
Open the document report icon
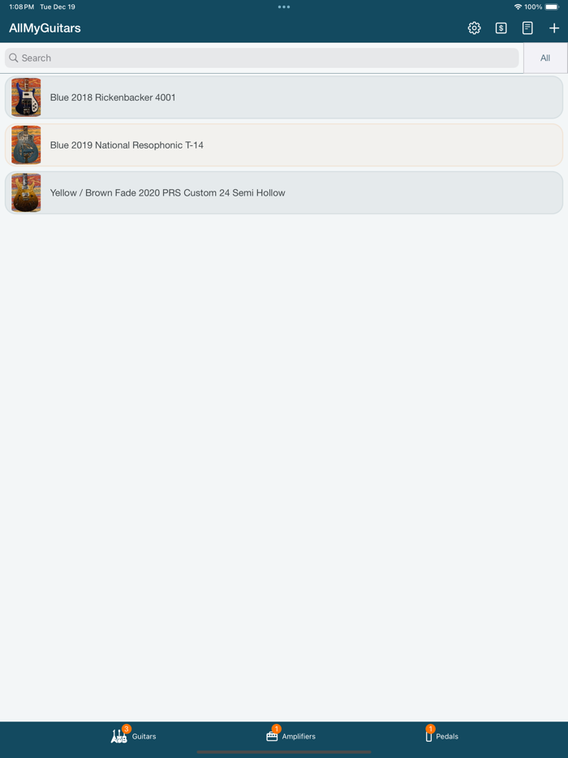(527, 28)
